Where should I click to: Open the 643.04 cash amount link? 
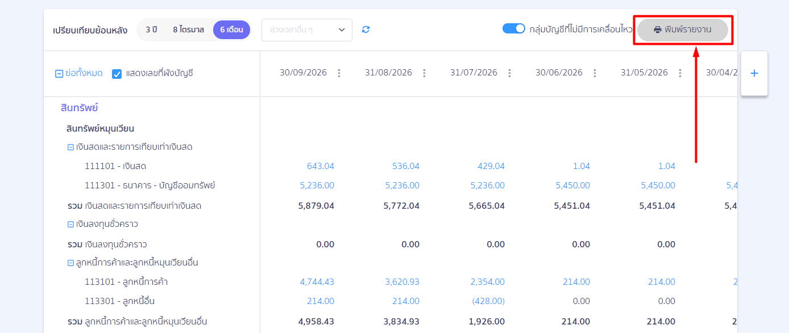[321, 166]
